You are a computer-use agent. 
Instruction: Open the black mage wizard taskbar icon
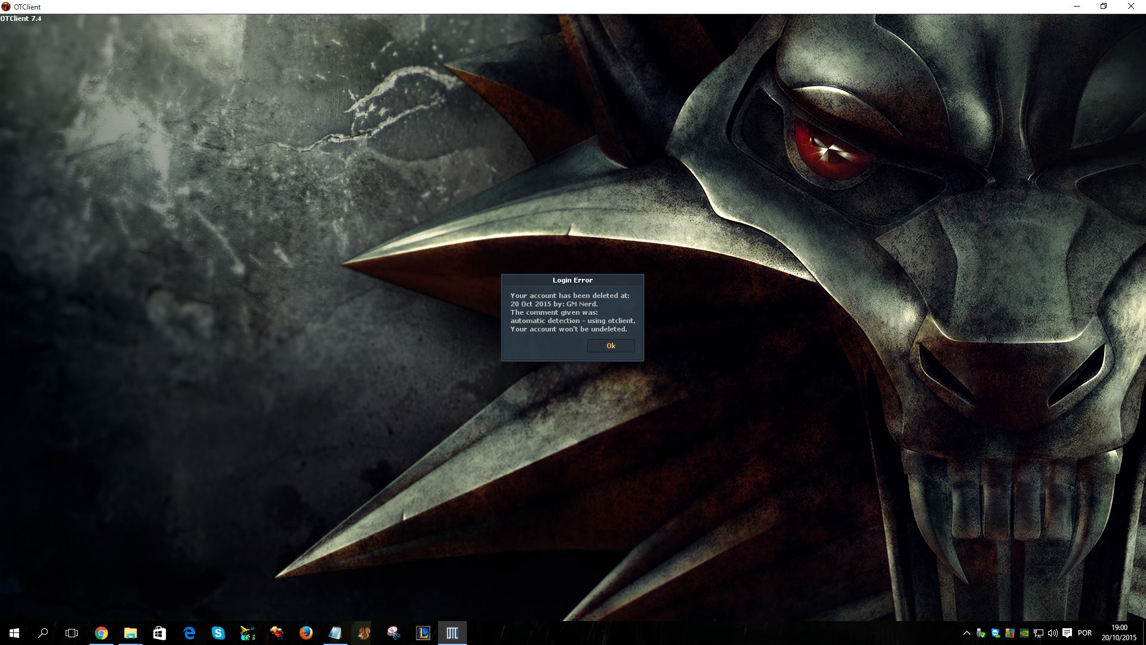247,633
